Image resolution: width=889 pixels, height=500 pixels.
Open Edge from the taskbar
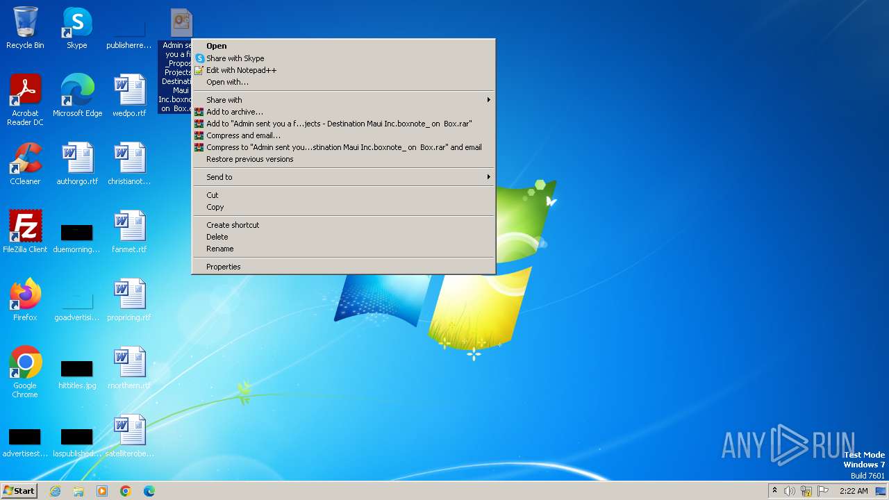tap(149, 491)
